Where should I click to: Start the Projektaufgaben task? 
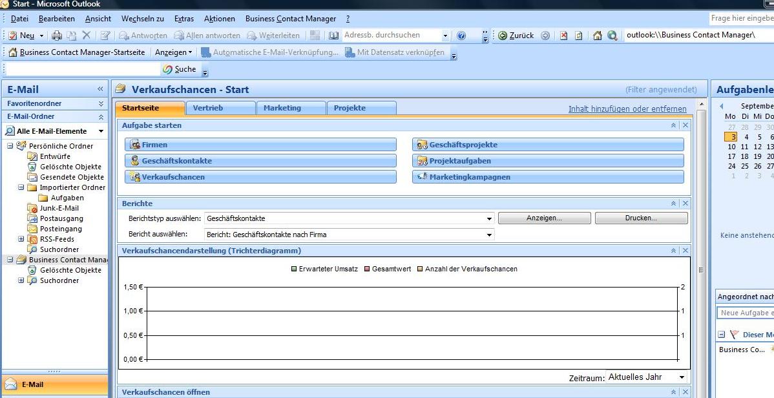coord(548,160)
